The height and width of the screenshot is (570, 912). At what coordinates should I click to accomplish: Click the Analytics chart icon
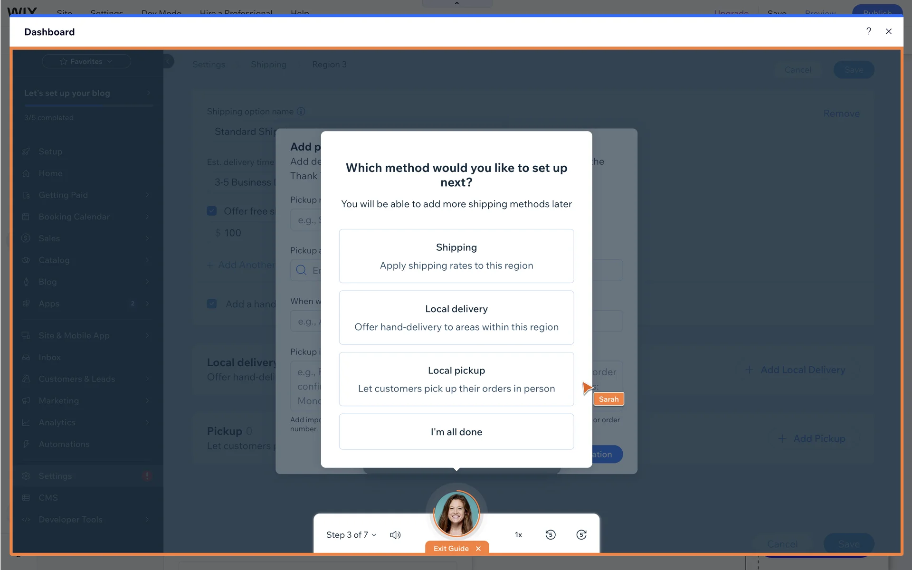click(26, 422)
